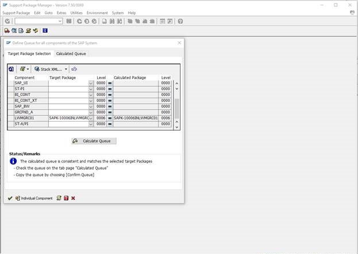Click the arrow icon right of Stack XML

pos(74,69)
